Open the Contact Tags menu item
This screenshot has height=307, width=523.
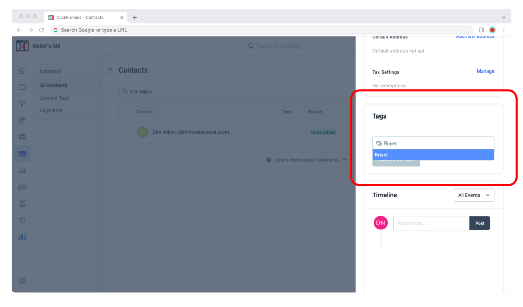(x=55, y=98)
